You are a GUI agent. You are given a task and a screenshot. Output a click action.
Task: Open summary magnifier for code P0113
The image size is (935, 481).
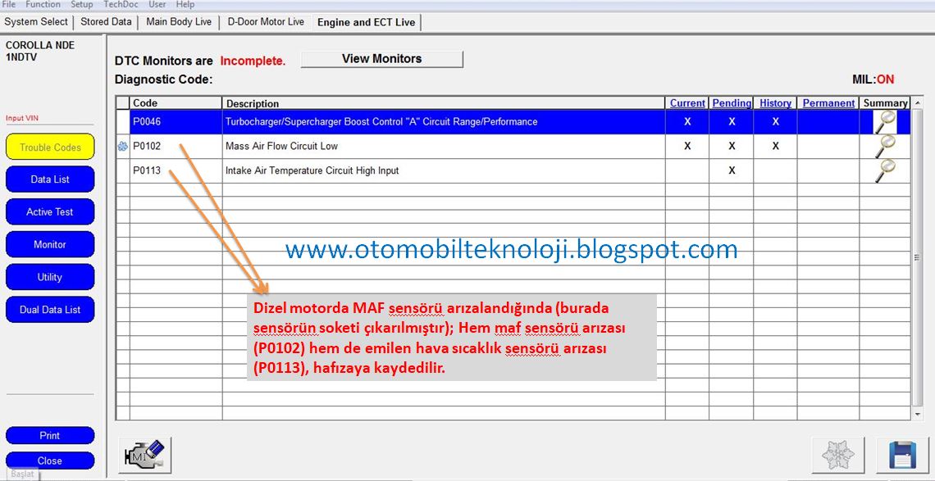pyautogui.click(x=885, y=170)
